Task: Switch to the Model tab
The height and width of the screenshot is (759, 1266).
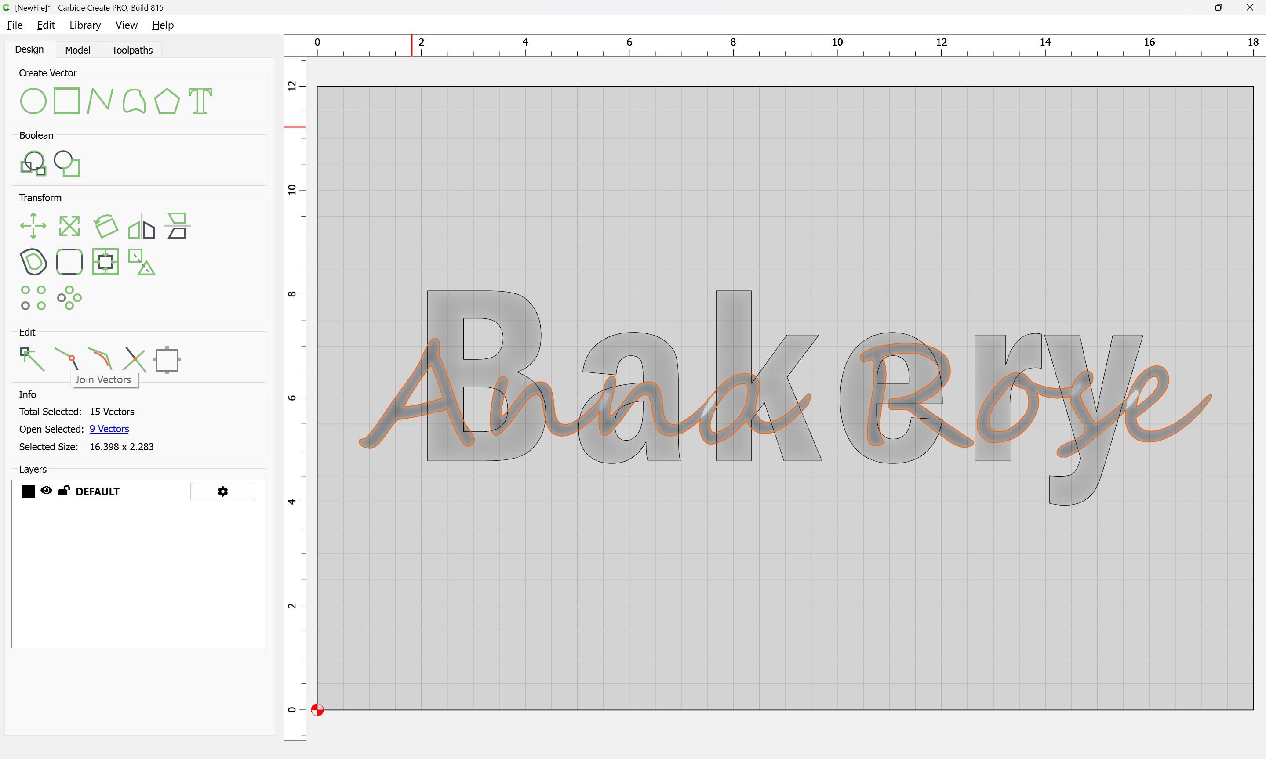Action: coord(78,50)
